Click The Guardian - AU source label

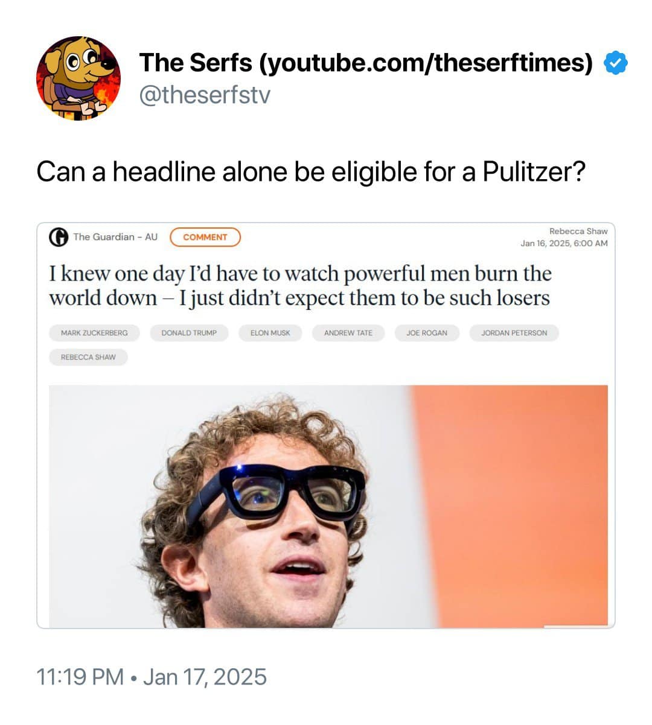click(115, 236)
